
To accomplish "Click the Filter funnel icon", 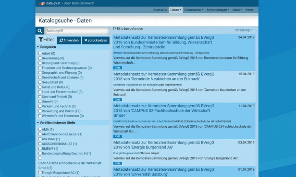I will click(x=41, y=39).
